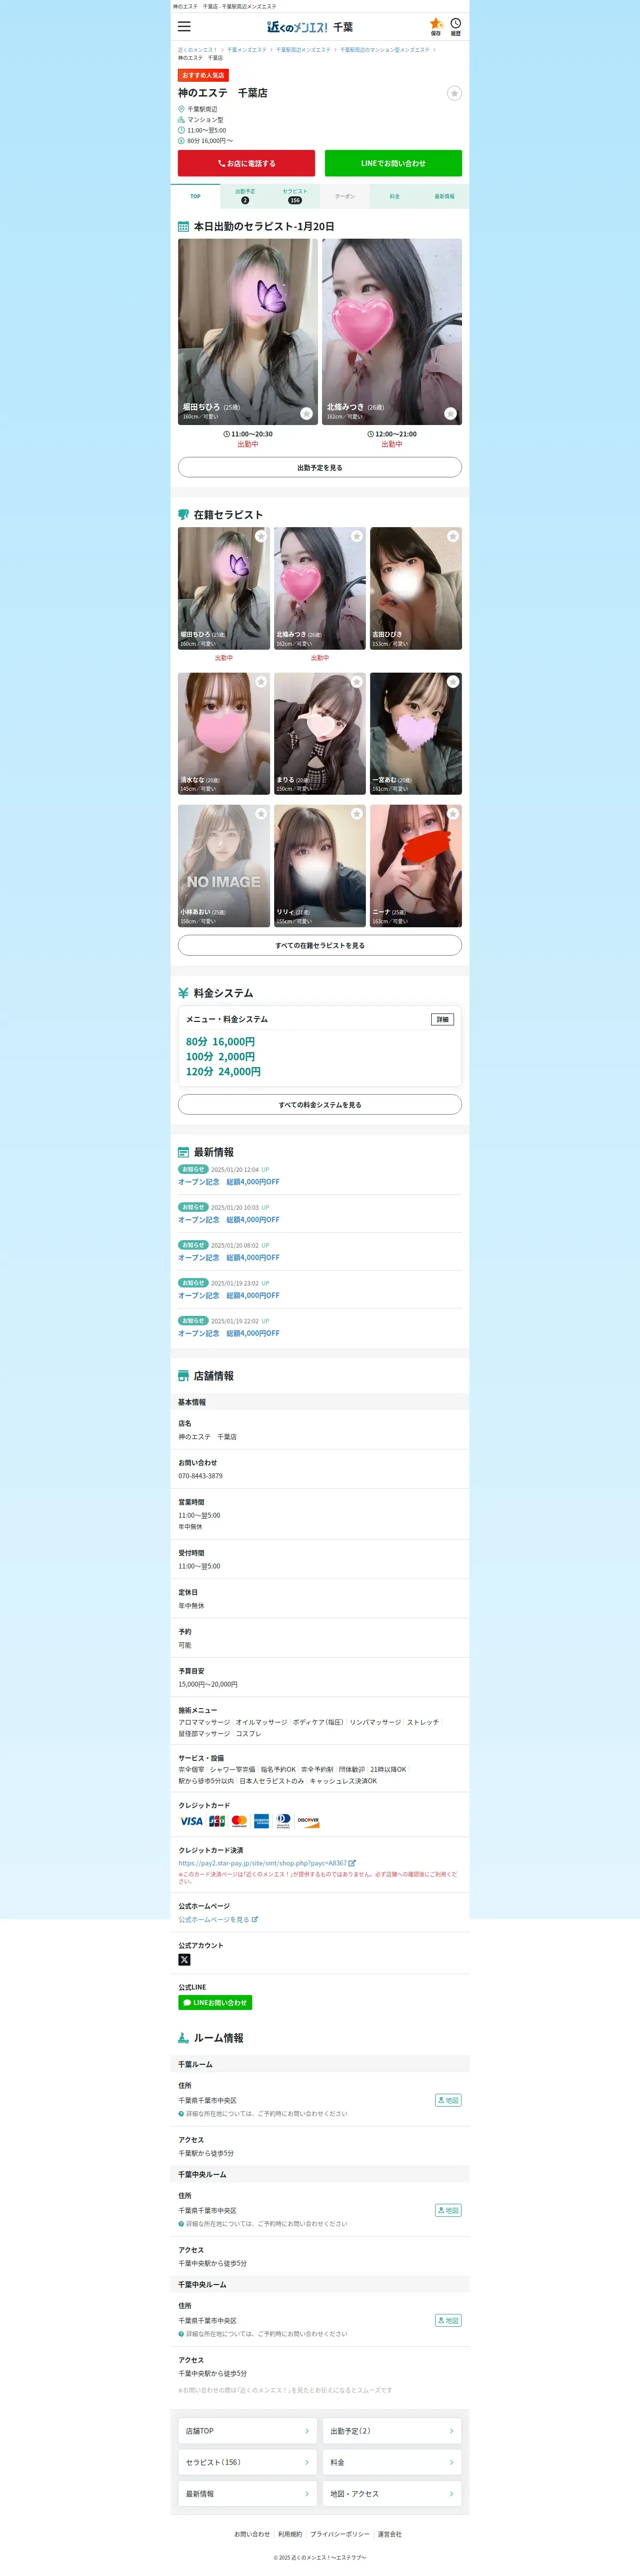Screen dimensions: 640x2576
Task: Open 地図 map button for 千葉ルーム
Action: point(448,2100)
